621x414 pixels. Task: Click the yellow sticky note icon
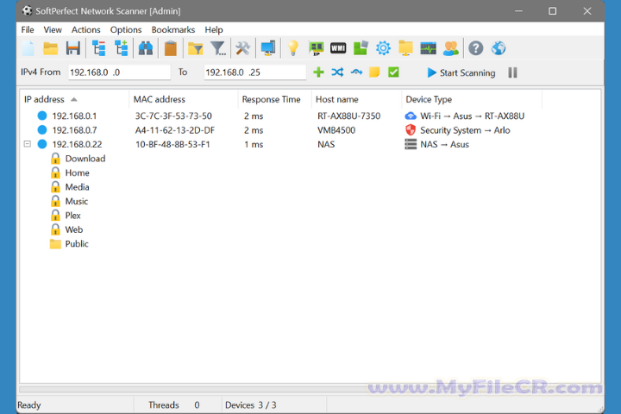374,72
